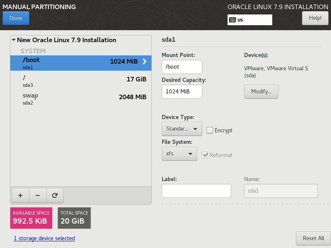The height and width of the screenshot is (248, 331).
Task: Click the Mount Point input field
Action: (182, 67)
